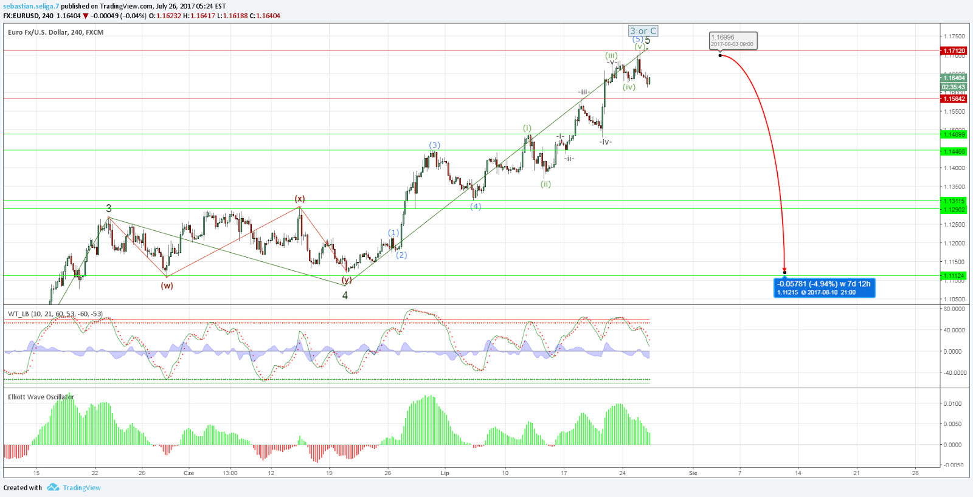Select the red (w) wave label
The width and height of the screenshot is (973, 497).
(167, 286)
